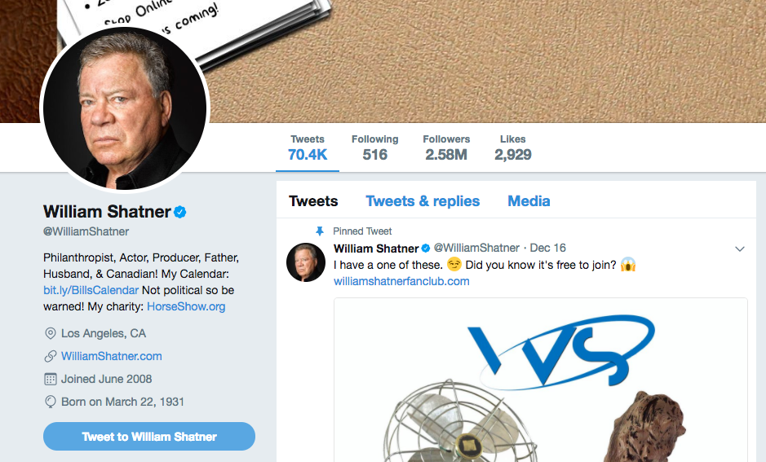Click the location pin icon
This screenshot has height=462, width=766.
(50, 333)
